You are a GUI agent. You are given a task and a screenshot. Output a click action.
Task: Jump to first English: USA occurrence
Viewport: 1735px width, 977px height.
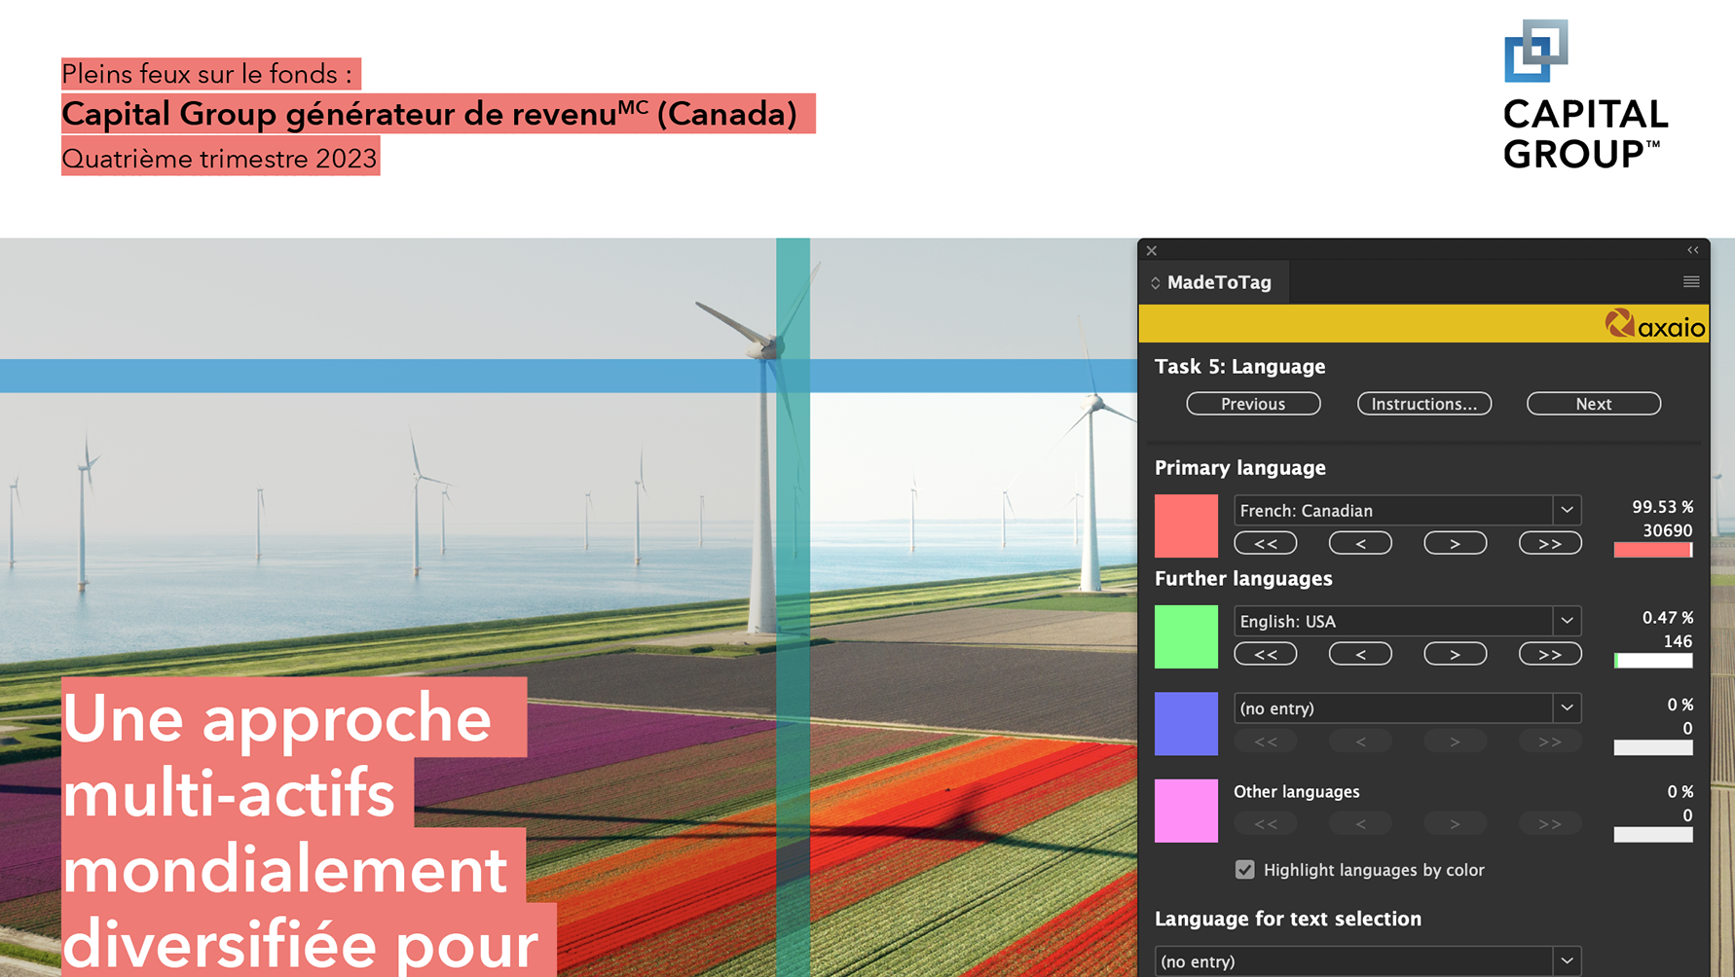(1266, 655)
